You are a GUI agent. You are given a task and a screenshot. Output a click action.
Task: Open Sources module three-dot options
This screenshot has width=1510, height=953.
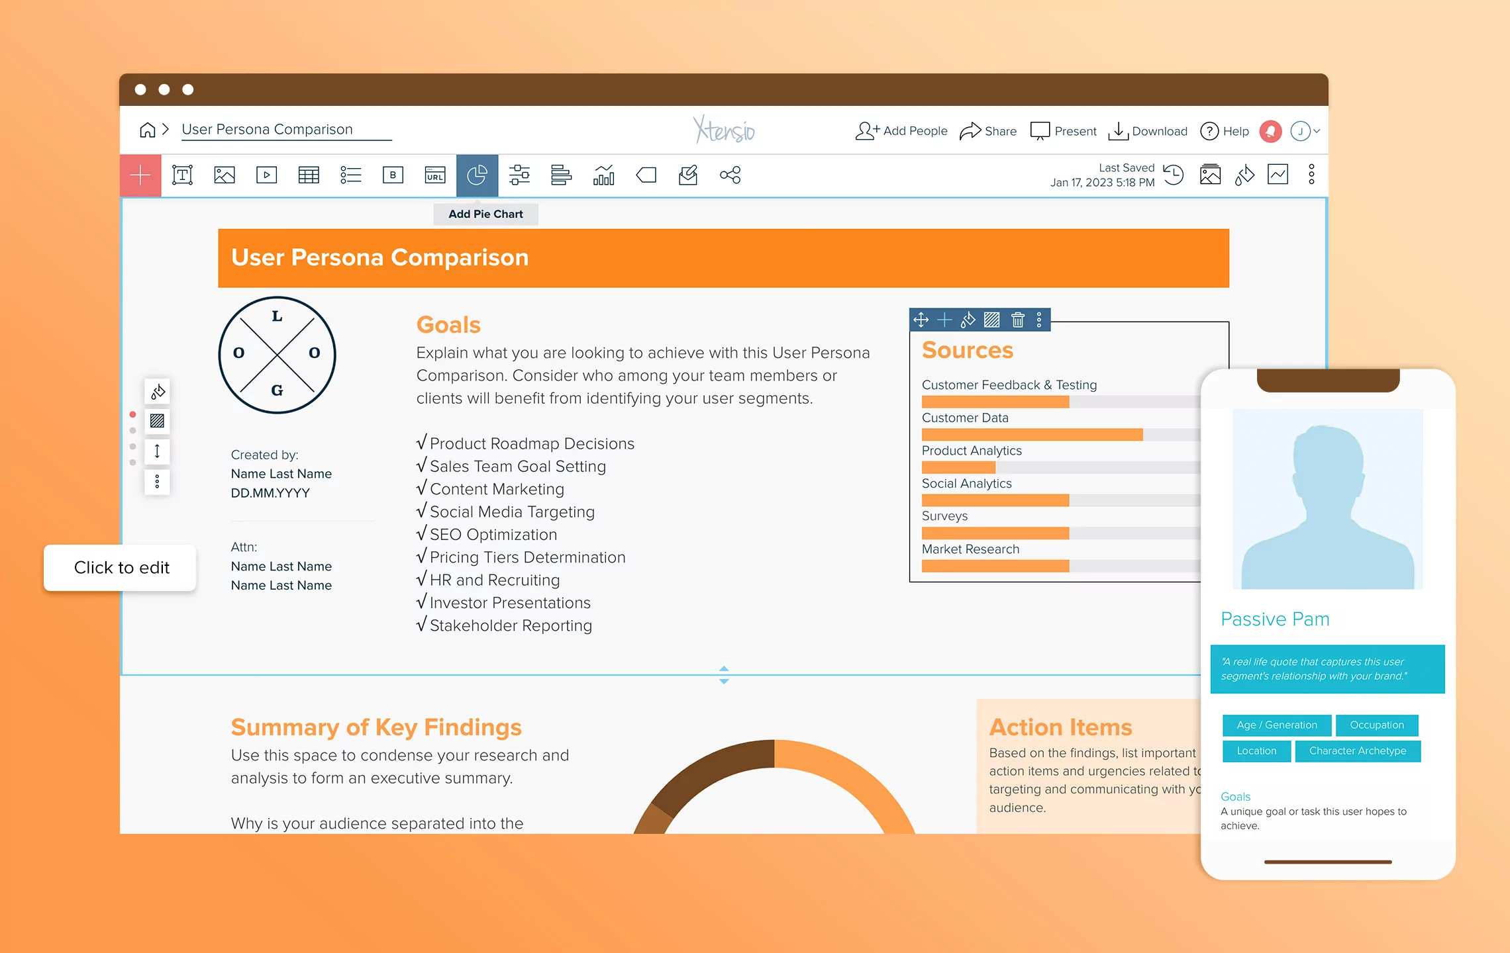(1039, 320)
